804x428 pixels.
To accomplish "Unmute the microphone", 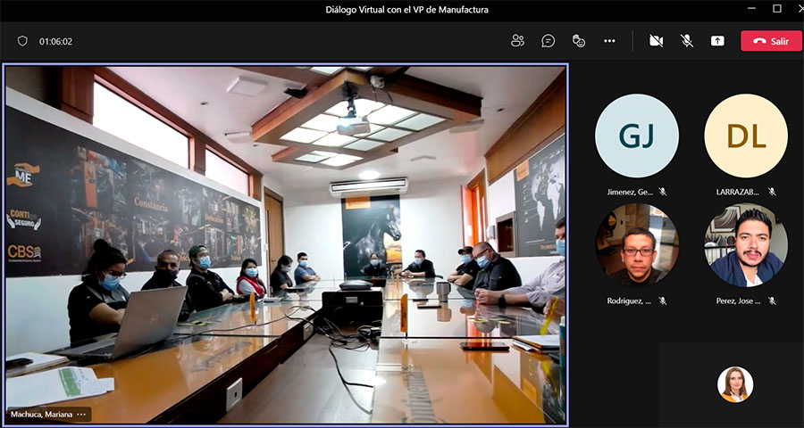I will point(687,41).
